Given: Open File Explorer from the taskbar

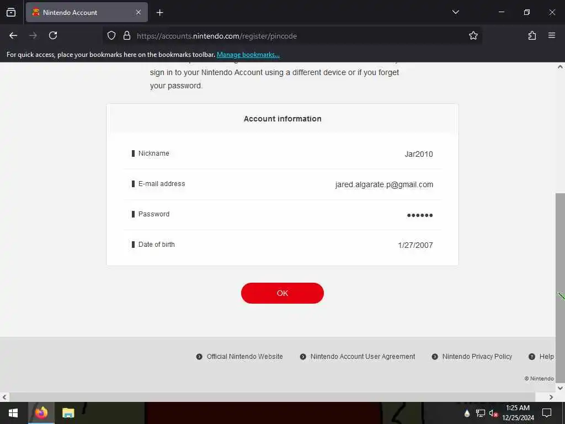Looking at the screenshot, I should pyautogui.click(x=68, y=413).
